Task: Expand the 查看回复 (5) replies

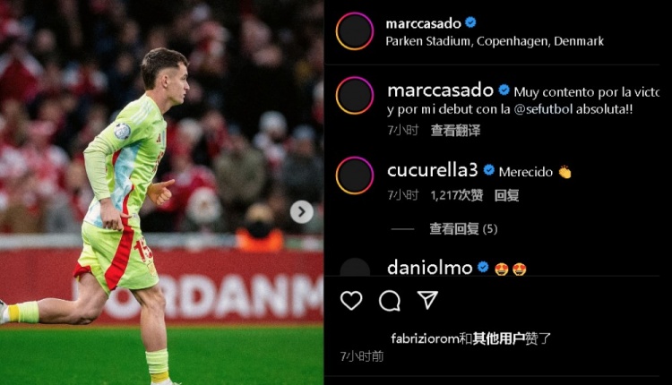Action: [x=464, y=229]
